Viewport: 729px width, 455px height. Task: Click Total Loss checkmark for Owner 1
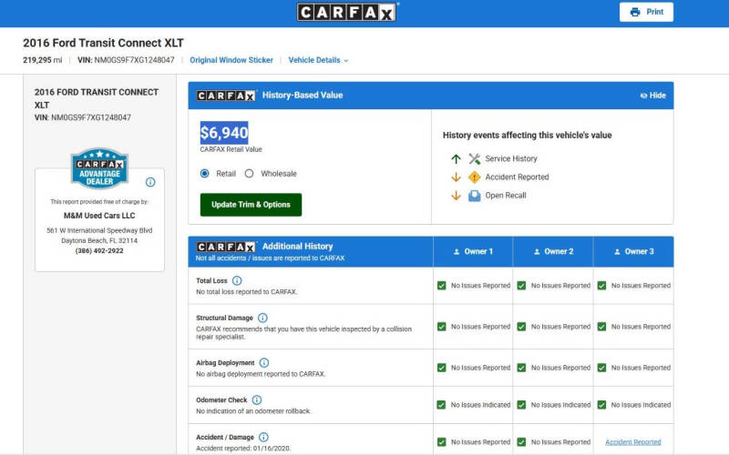442,286
